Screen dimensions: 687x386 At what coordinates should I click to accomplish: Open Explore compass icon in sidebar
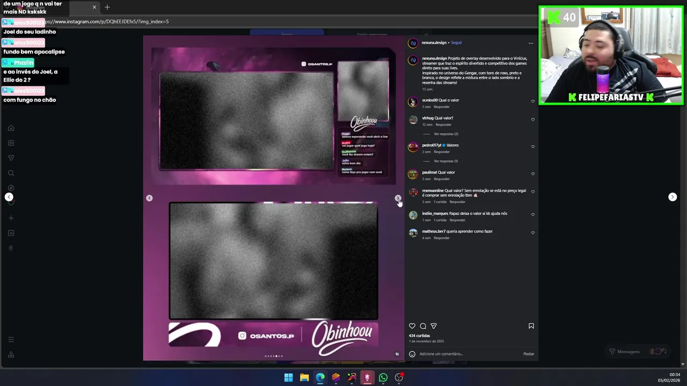11,188
